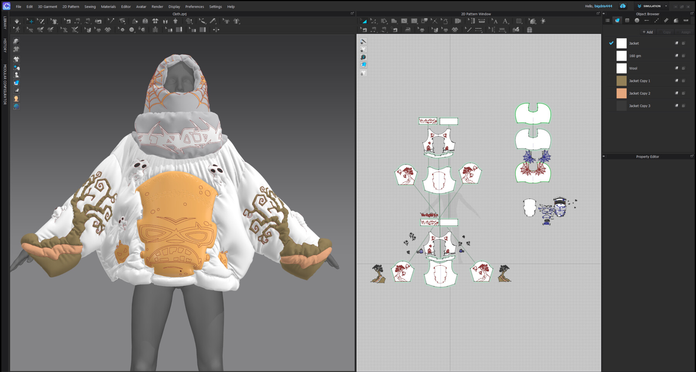This screenshot has width=696, height=372.
Task: Expand the Property Editor panel arrow
Action: (x=604, y=156)
